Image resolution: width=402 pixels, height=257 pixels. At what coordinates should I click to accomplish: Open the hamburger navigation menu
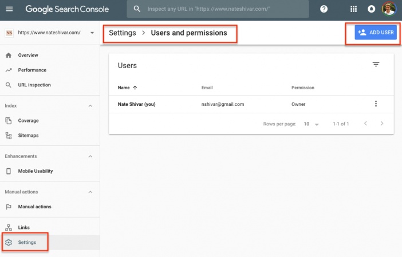[9, 9]
